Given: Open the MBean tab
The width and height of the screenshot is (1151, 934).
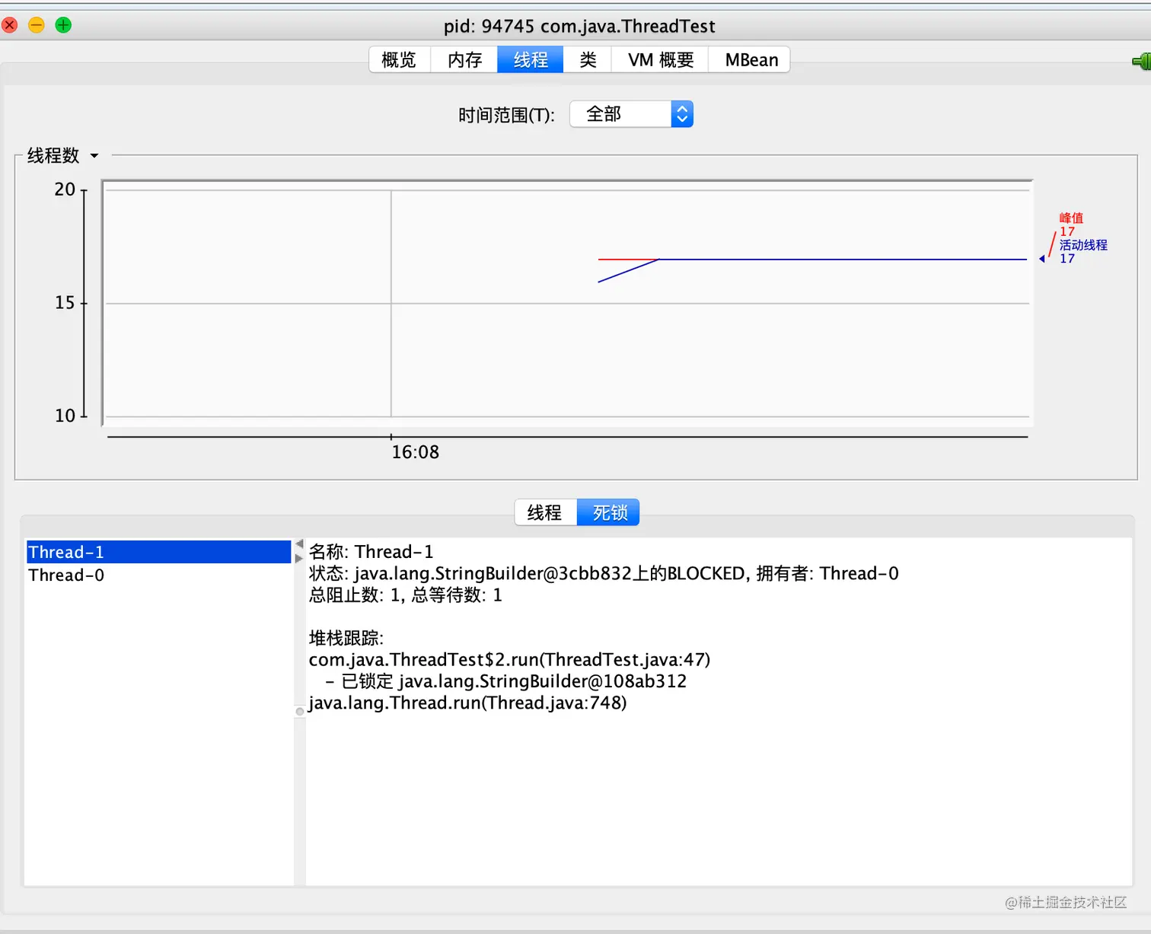Looking at the screenshot, I should pyautogui.click(x=751, y=60).
